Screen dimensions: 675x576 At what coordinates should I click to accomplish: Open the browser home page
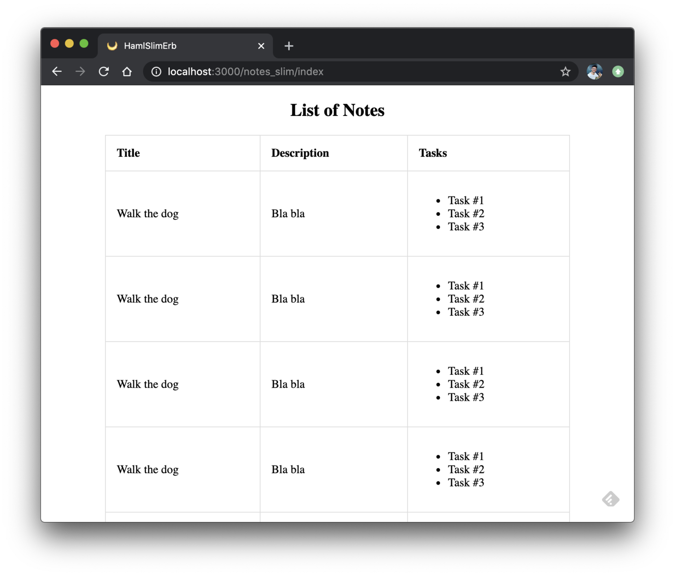127,71
